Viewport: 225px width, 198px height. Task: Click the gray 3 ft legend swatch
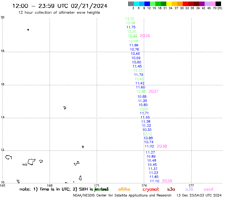(131, 4)
